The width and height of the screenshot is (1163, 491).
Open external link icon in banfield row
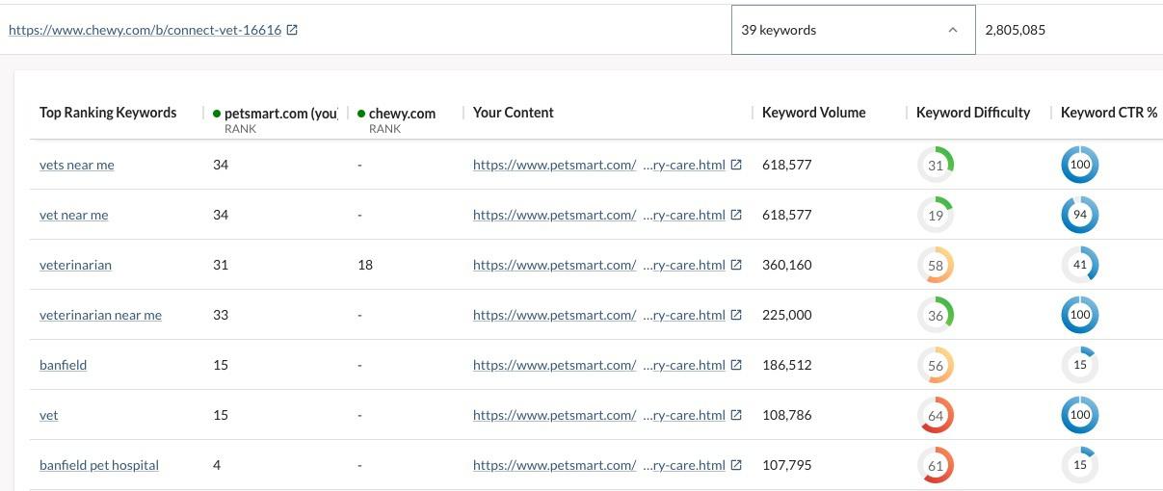point(736,365)
